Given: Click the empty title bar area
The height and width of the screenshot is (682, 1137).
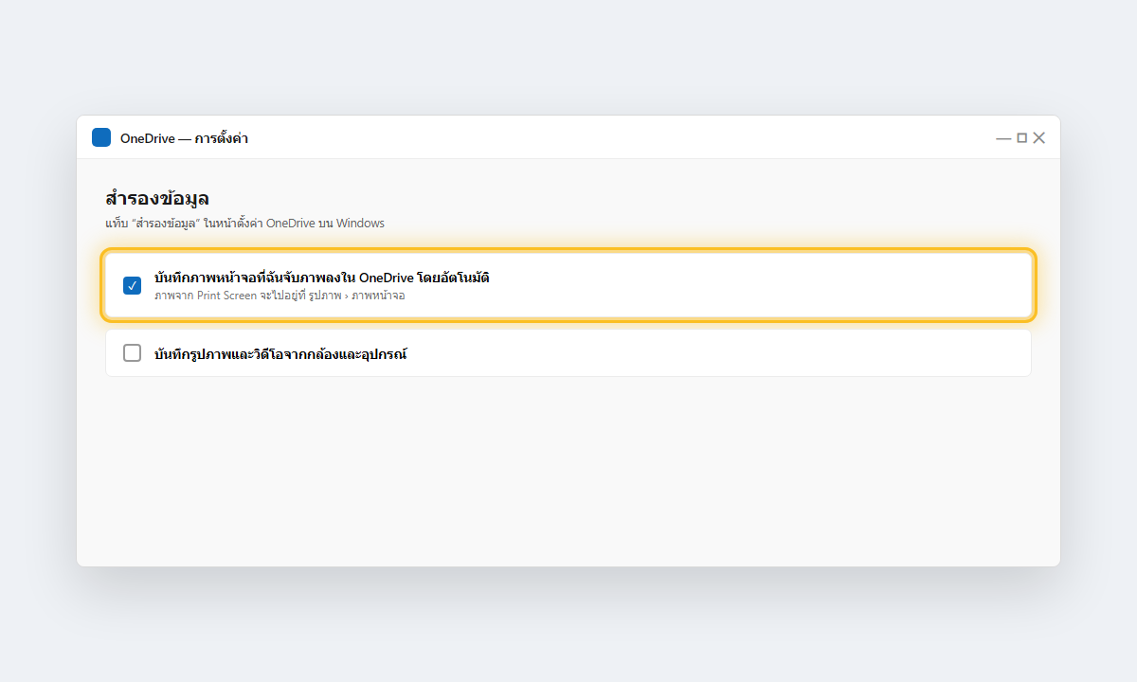Looking at the screenshot, I should coord(616,138).
